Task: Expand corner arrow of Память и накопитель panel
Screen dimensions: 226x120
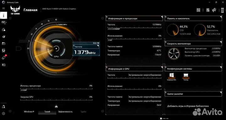Action: [x=221, y=17]
